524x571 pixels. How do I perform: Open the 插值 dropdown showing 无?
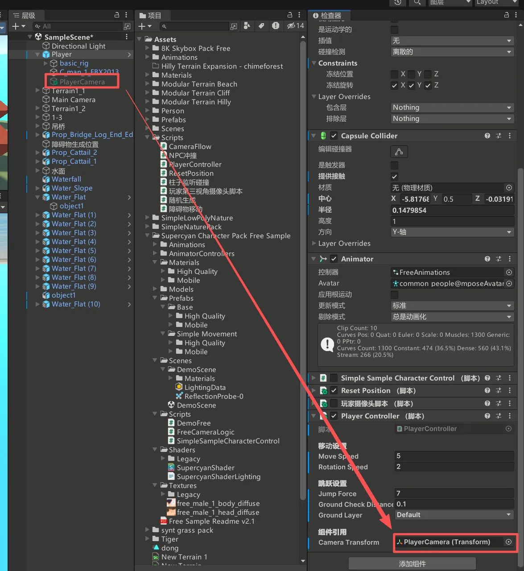click(x=452, y=41)
